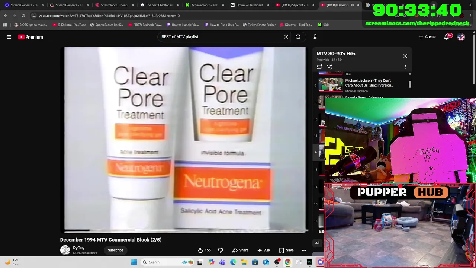Save video to a playlist
The image size is (476, 268).
(x=286, y=250)
